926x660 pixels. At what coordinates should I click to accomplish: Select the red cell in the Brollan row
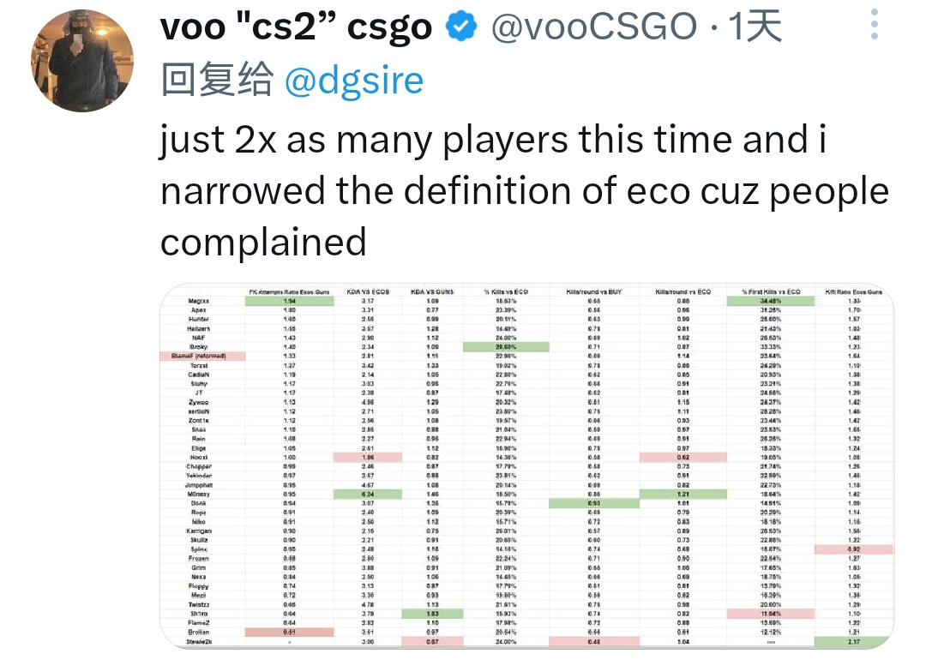pos(290,633)
